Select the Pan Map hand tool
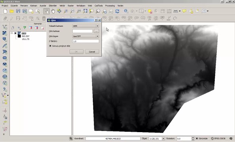 pos(53,11)
